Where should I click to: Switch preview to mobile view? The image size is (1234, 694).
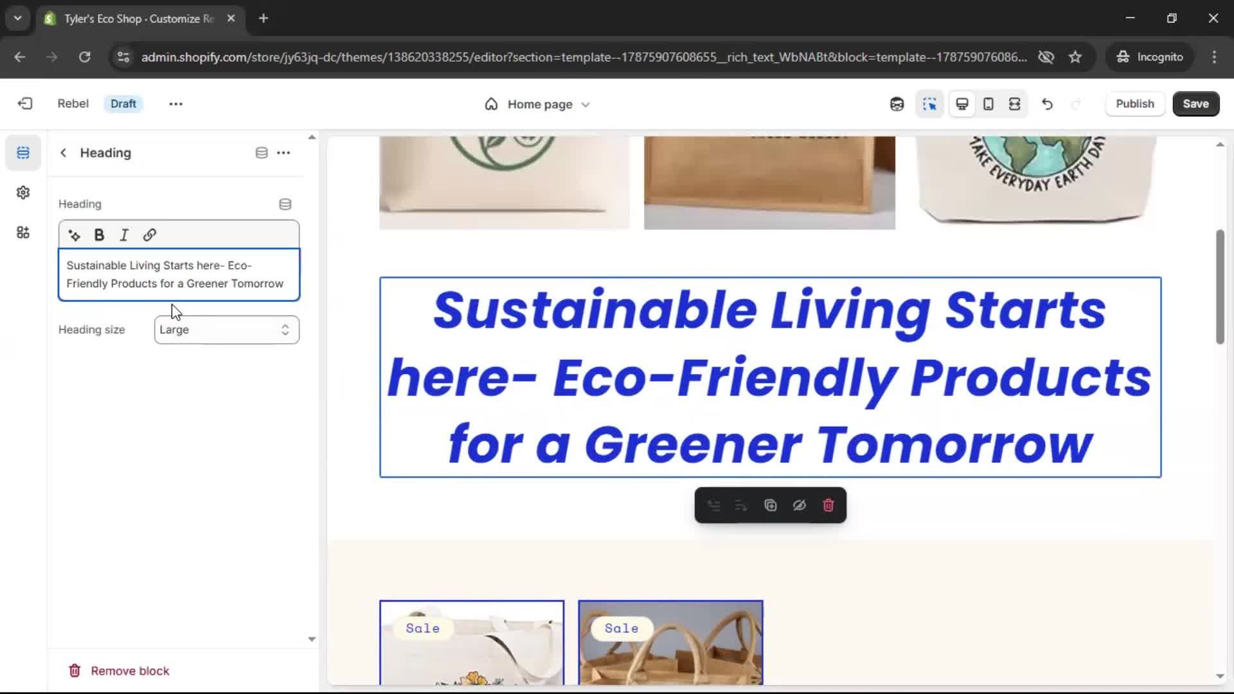988,104
